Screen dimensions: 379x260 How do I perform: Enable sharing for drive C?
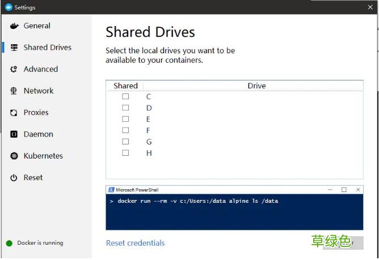click(x=125, y=96)
